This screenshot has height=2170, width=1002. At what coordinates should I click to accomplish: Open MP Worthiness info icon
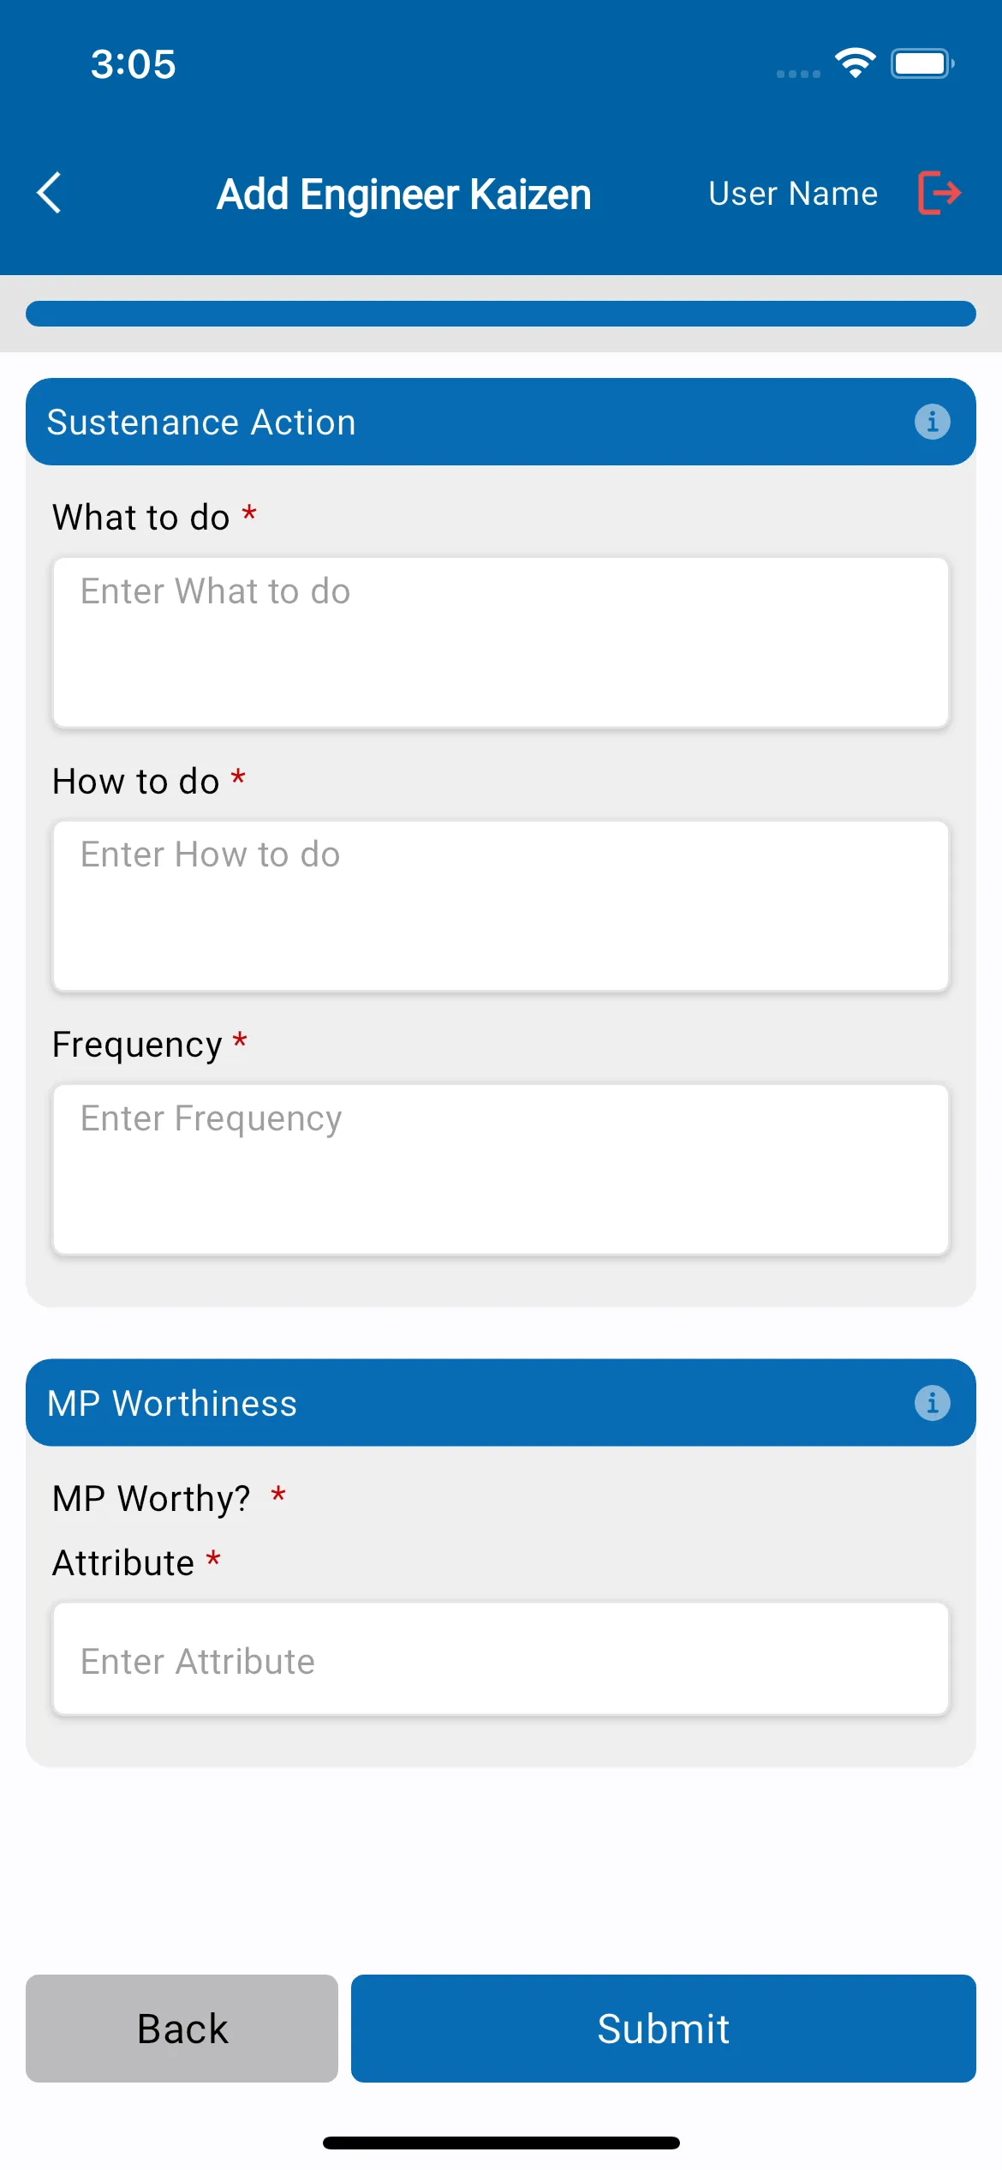[x=932, y=1403]
